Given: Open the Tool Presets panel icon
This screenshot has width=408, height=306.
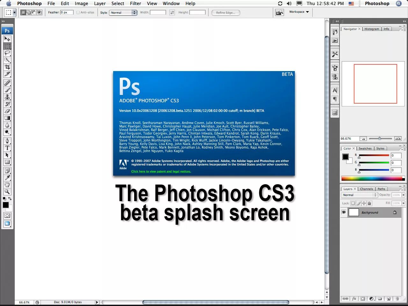Looking at the screenshot, I should pyautogui.click(x=335, y=54).
